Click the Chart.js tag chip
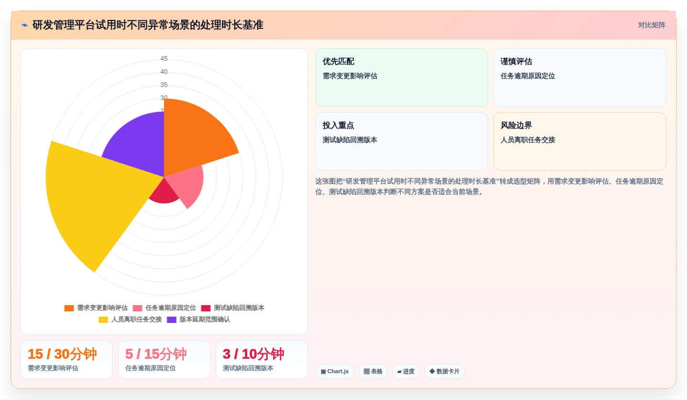Screen dimensions: 687x400 click(x=335, y=371)
